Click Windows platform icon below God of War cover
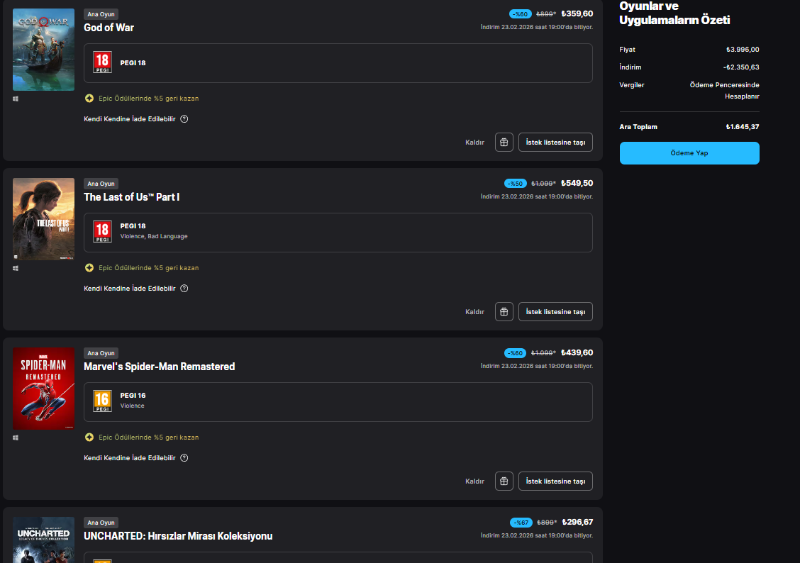 16,99
